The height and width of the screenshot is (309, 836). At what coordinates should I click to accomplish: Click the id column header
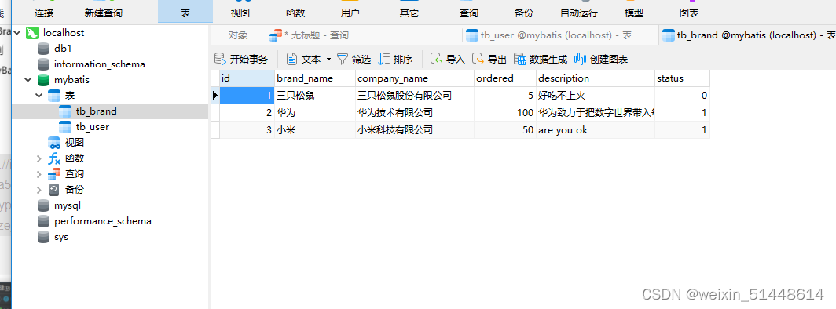coord(247,78)
